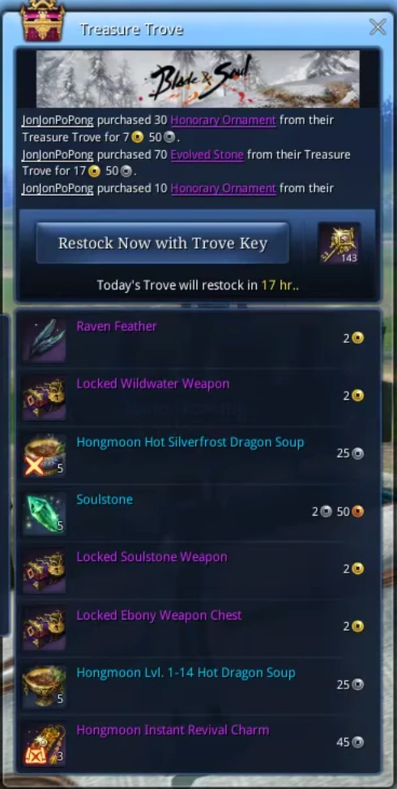Click the Locked Soulstone Weapon chest icon
The height and width of the screenshot is (789, 397).
pos(45,571)
